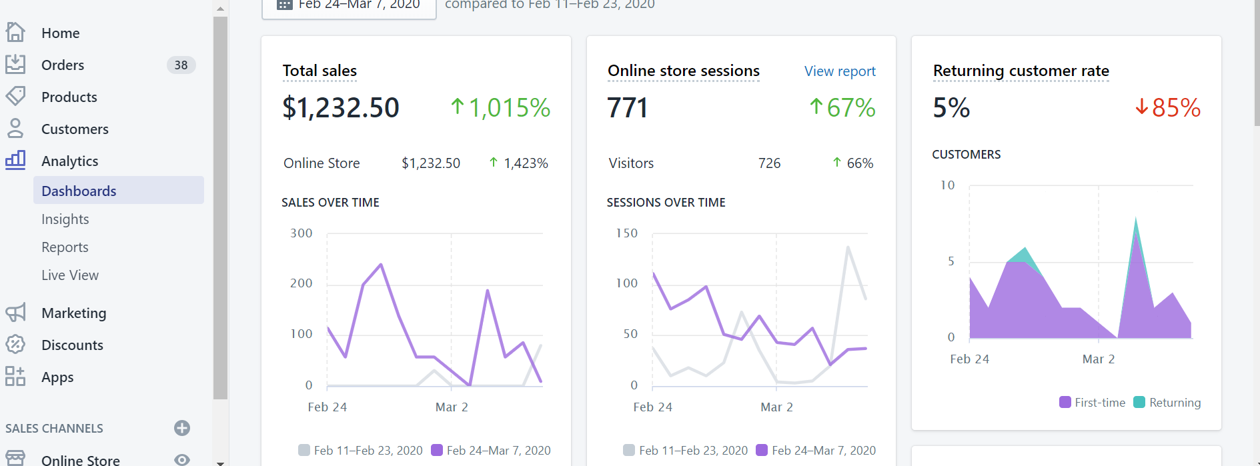The image size is (1260, 466).
Task: Click the Home house icon
Action: [15, 32]
